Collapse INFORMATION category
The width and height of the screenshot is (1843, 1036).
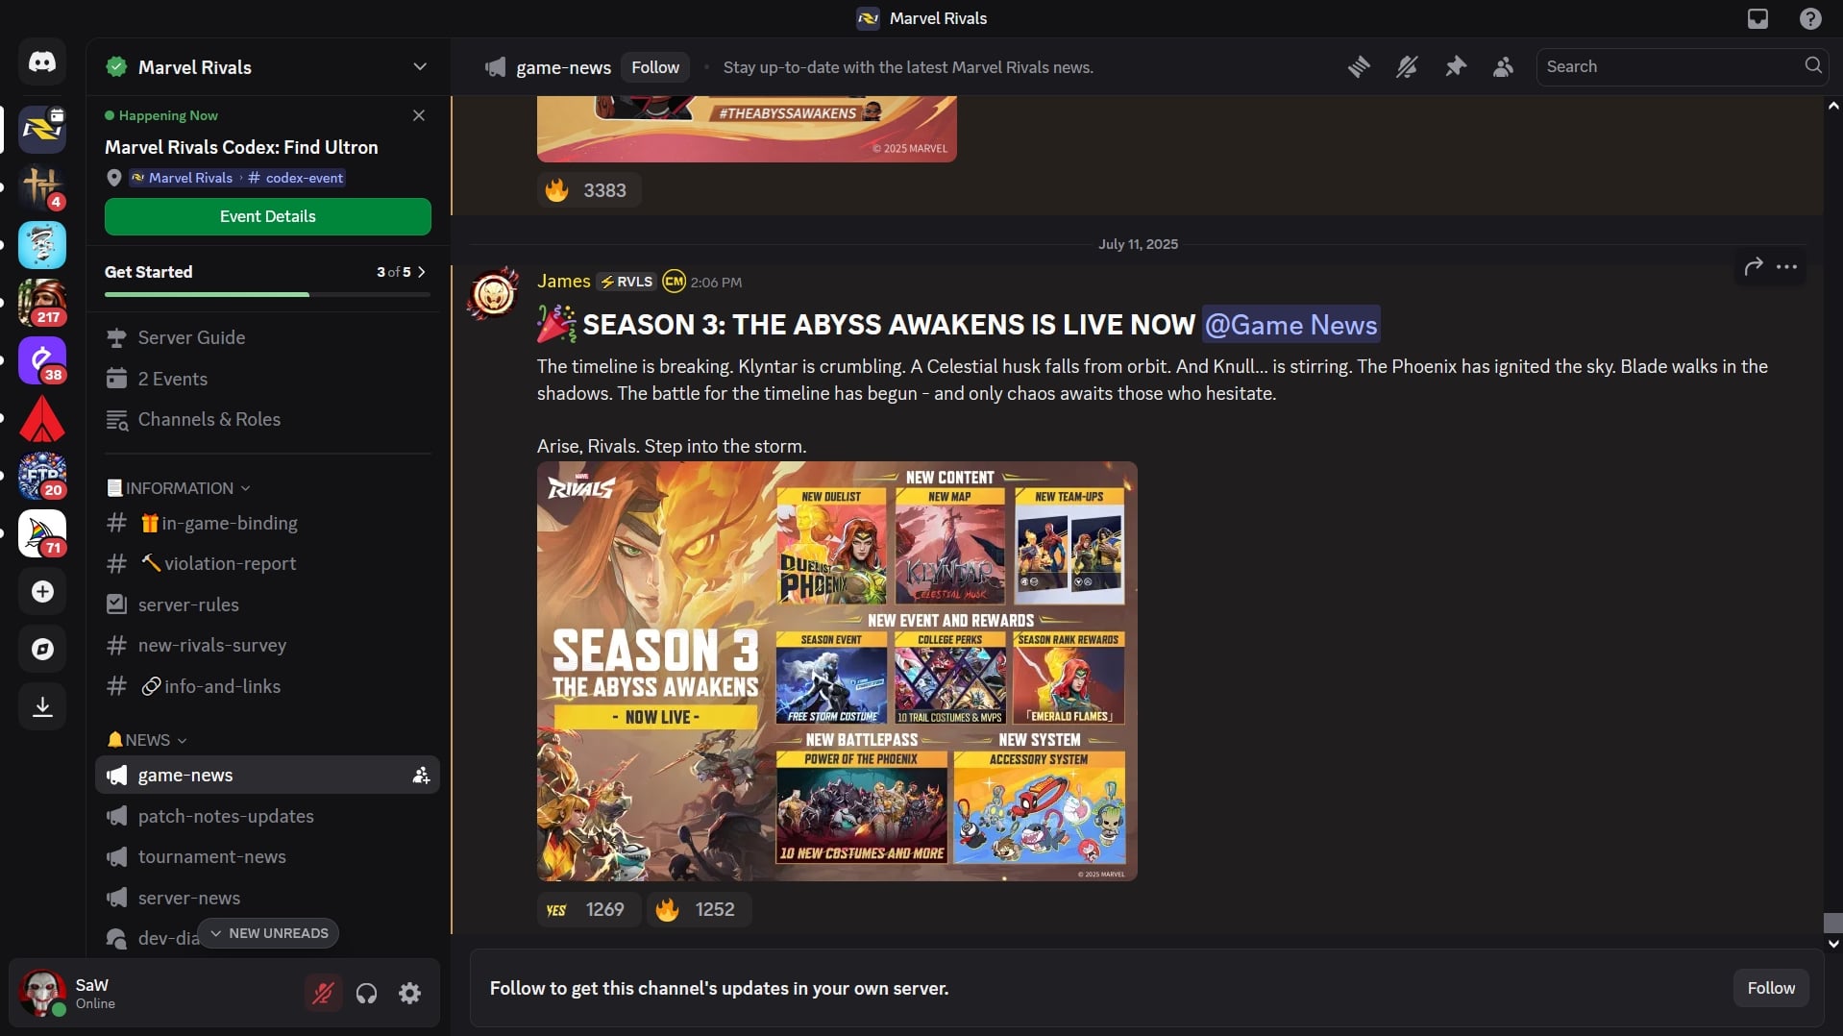[x=179, y=488]
